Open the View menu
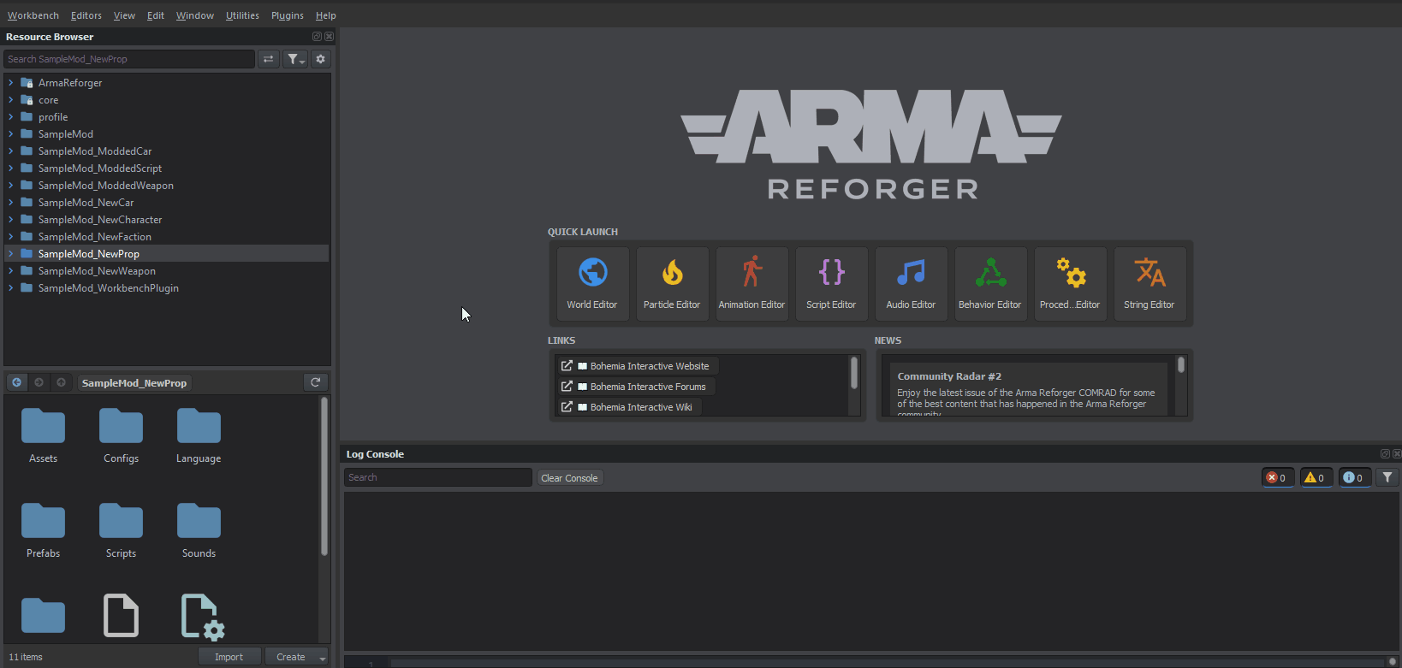 coord(125,15)
